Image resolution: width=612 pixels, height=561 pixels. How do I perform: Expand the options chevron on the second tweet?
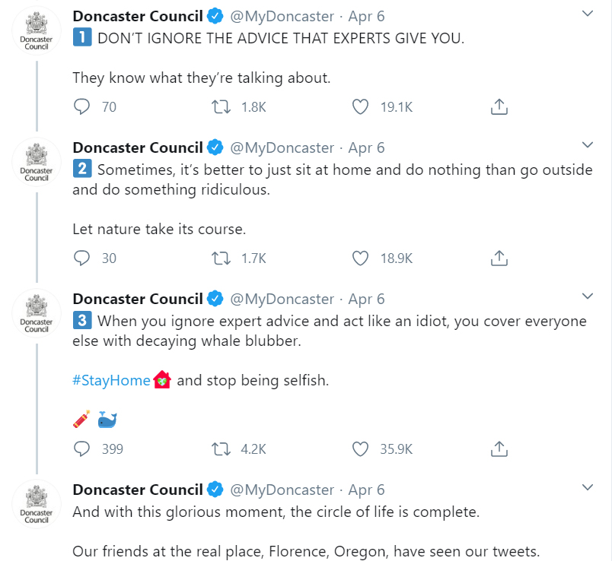[588, 145]
